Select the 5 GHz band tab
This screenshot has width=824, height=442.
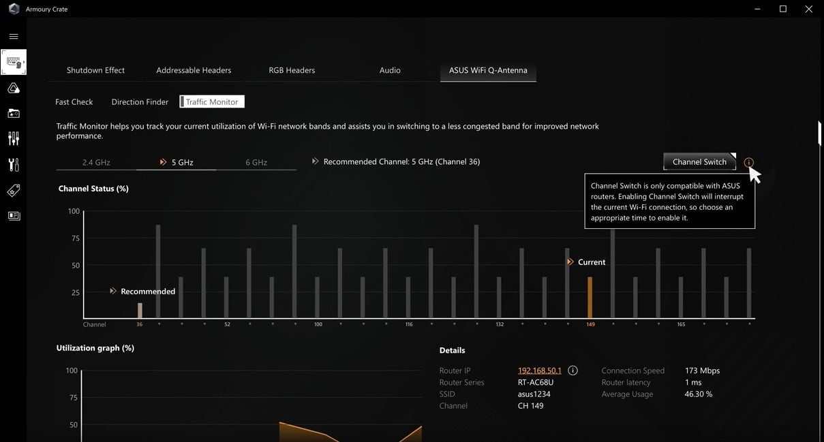(177, 162)
